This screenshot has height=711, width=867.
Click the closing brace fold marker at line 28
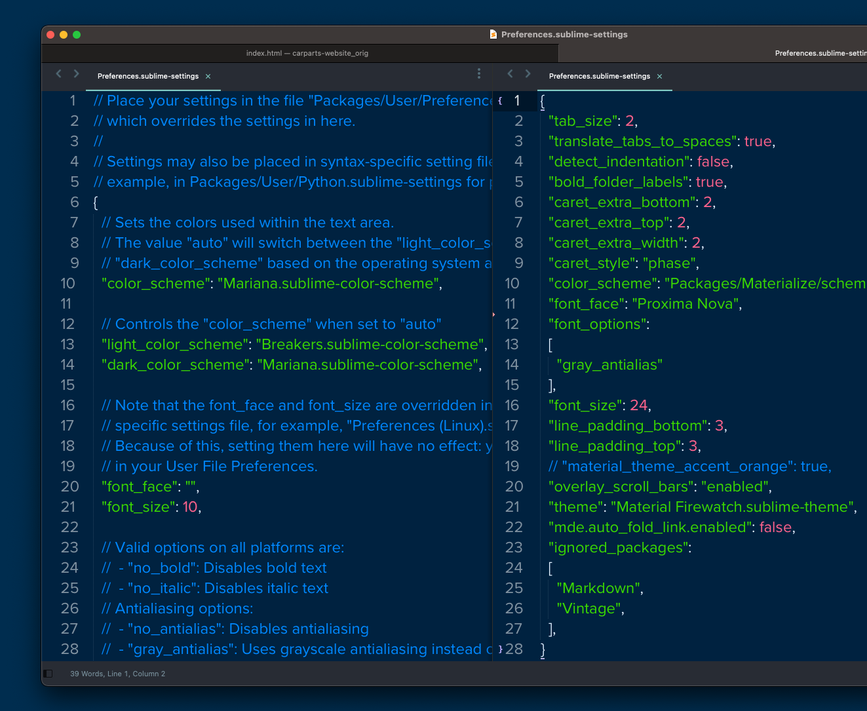500,649
